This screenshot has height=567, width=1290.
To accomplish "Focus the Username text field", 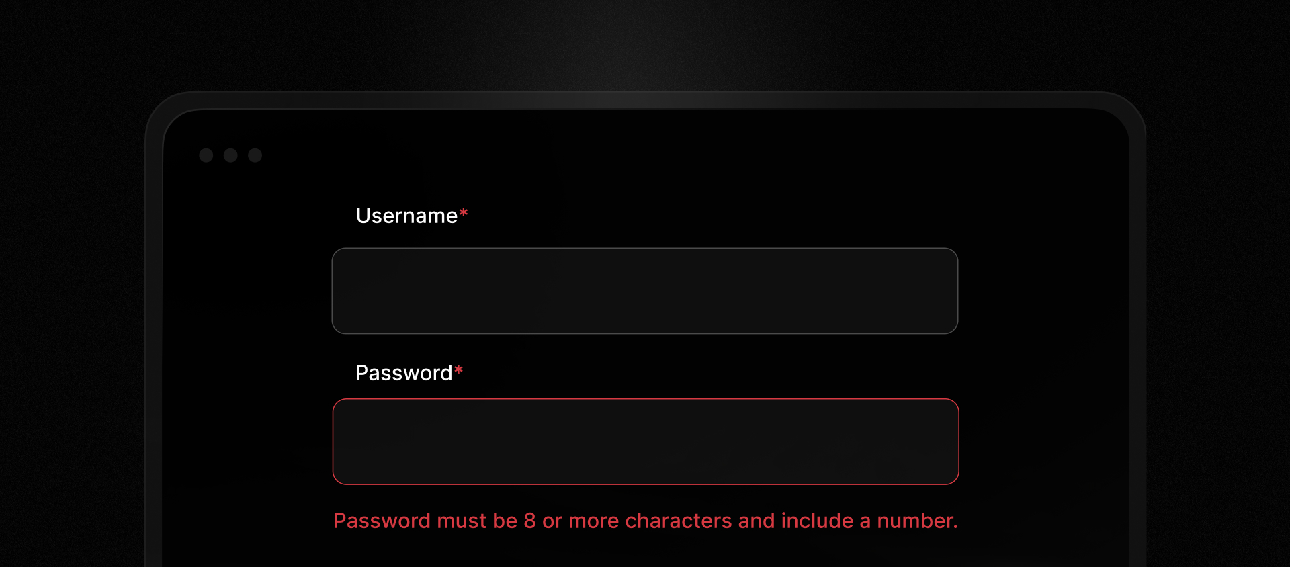I will click(645, 291).
